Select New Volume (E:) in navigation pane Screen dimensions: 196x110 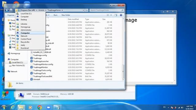[x=18, y=65]
